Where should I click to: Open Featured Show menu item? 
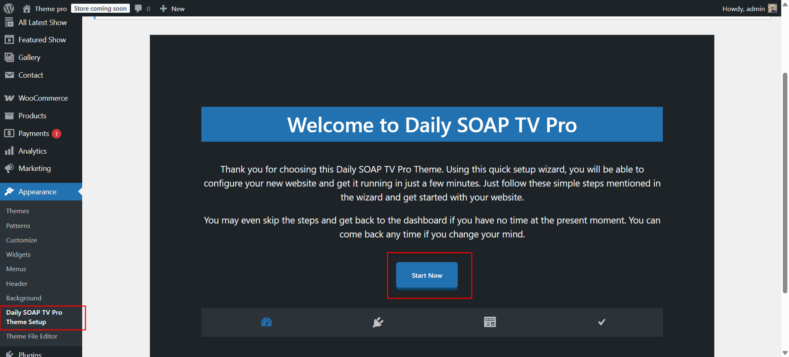pos(41,39)
